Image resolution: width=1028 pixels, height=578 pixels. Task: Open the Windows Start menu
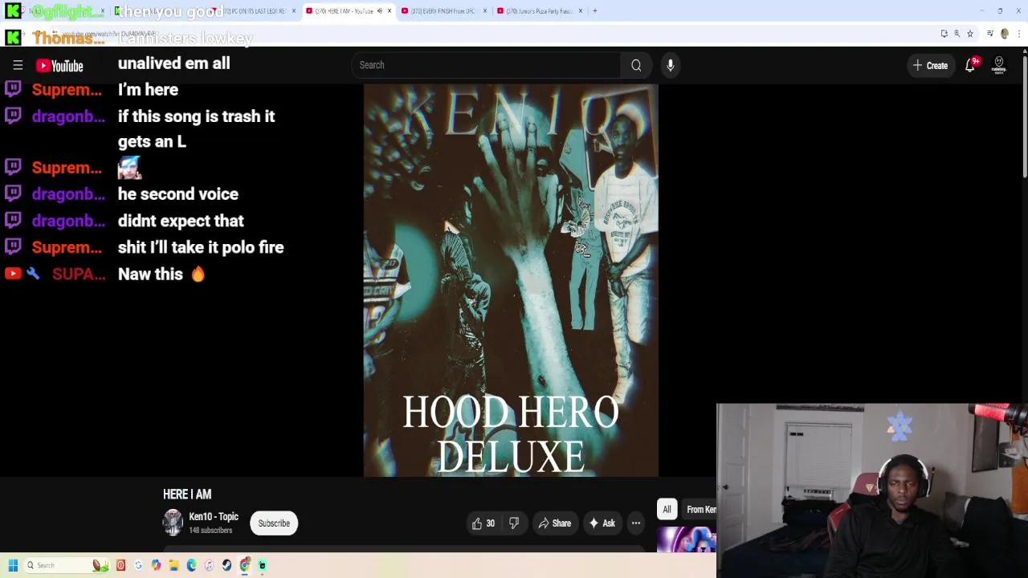pyautogui.click(x=13, y=565)
